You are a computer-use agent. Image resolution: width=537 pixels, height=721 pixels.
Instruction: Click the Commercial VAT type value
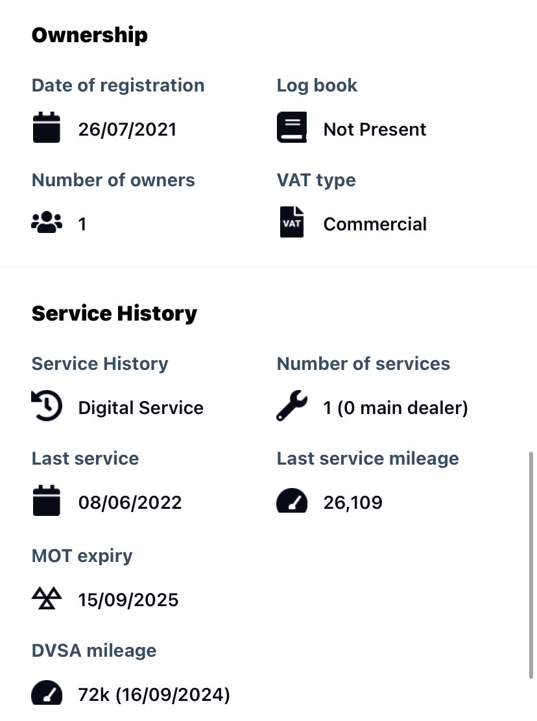pyautogui.click(x=375, y=224)
